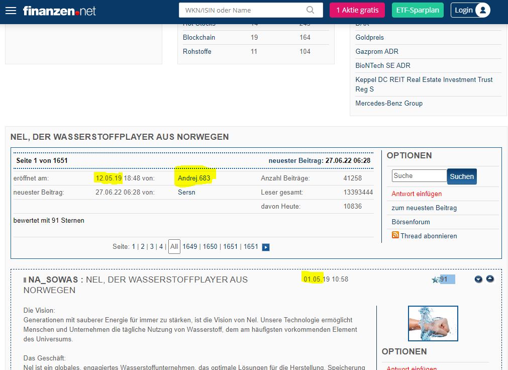
Task: Open user profile Andrej.683
Action: (194, 178)
